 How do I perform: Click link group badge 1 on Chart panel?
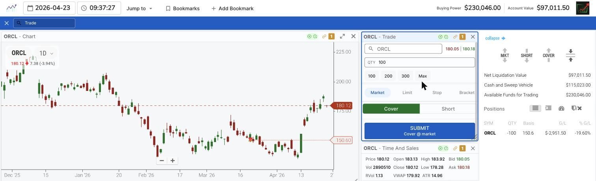click(x=332, y=37)
